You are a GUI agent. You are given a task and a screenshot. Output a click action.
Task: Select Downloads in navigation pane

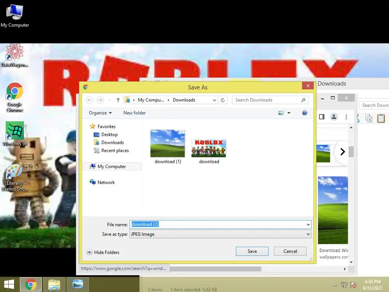click(109, 143)
